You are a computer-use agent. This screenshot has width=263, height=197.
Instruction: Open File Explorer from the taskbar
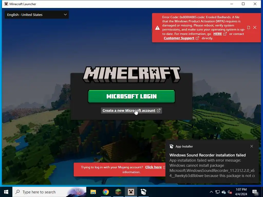[x=93, y=192]
